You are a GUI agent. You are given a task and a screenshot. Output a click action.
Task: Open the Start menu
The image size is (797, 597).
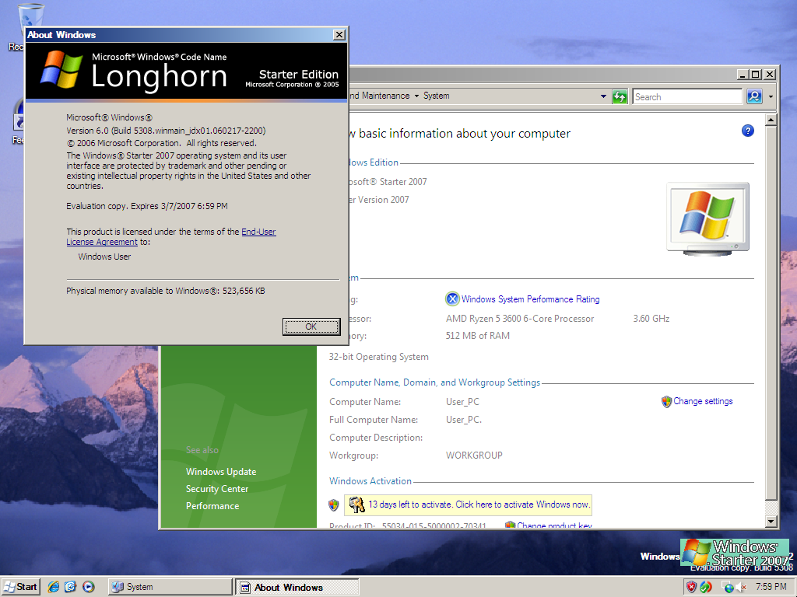coord(21,587)
